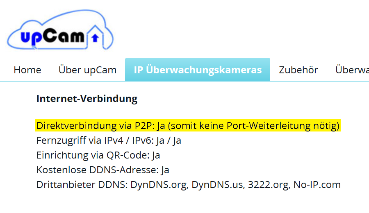Click the DynDNS.org text
This screenshot has width=369, height=213.
coord(159,185)
